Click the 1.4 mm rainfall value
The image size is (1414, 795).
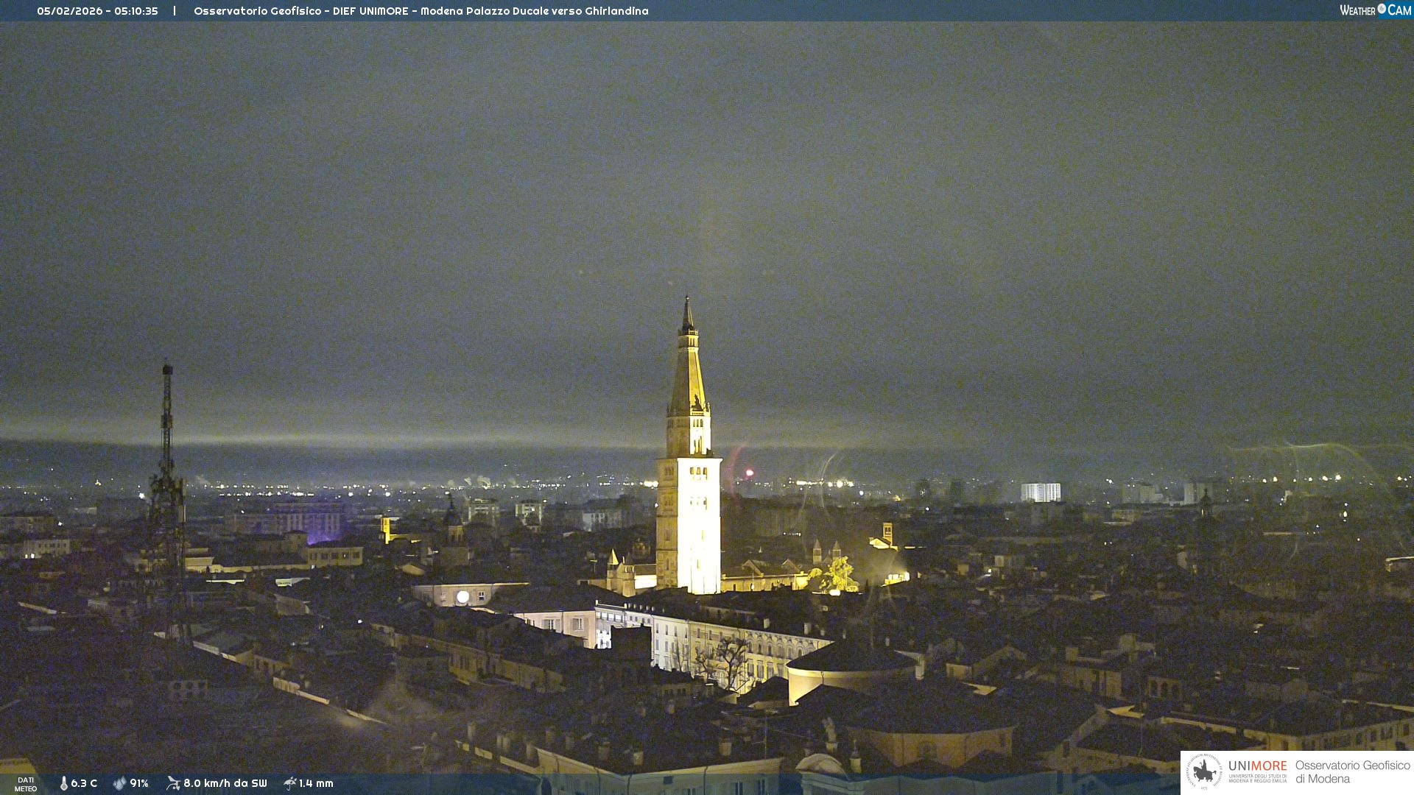pyautogui.click(x=316, y=783)
